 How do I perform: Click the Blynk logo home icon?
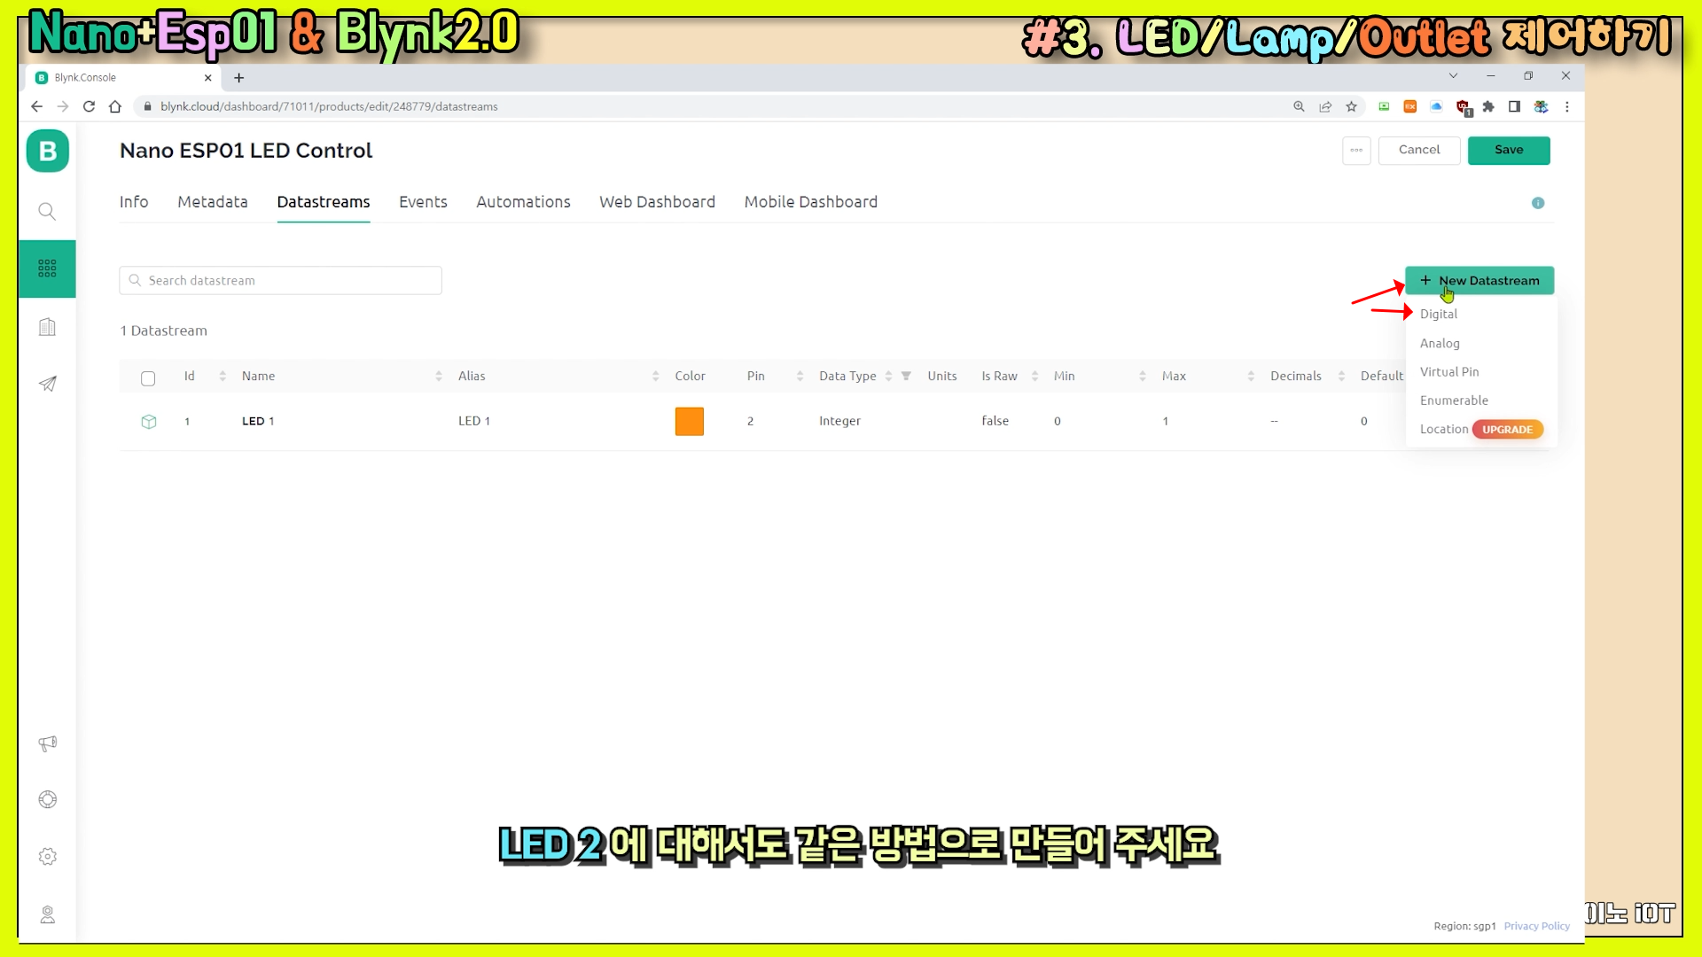click(x=48, y=152)
